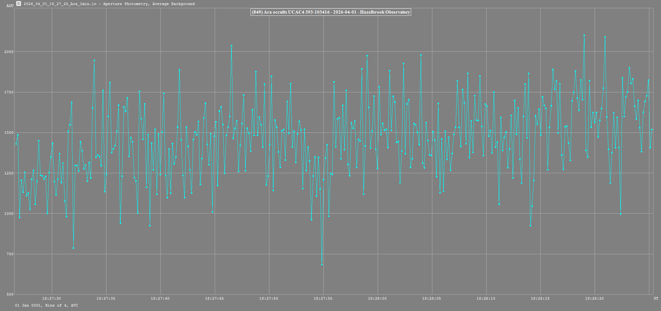Click the '2026_04_01_18_27_25_Ara_1min.lc' file name header
The height and width of the screenshot is (311, 661).
coord(60,4)
